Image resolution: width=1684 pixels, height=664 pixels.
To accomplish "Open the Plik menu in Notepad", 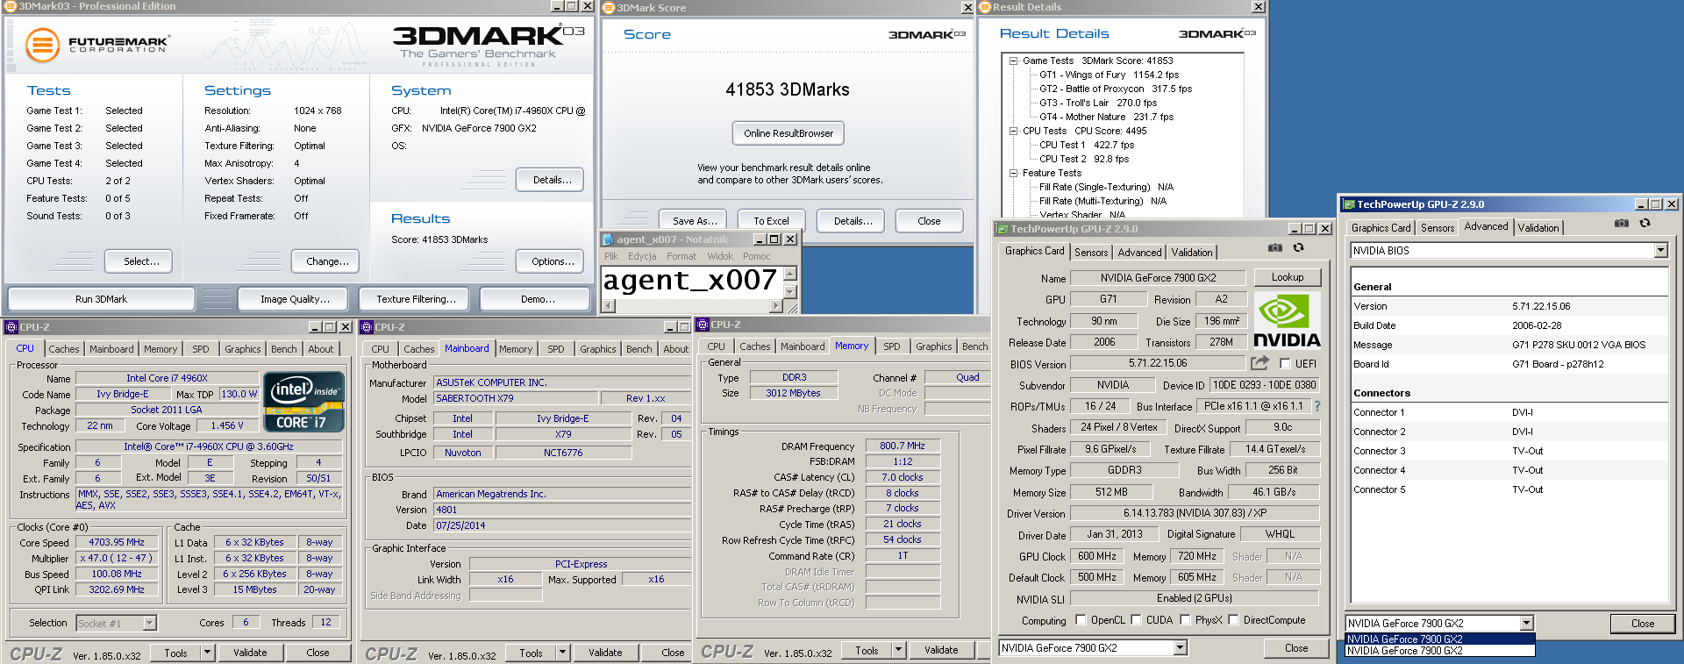I will [x=611, y=257].
